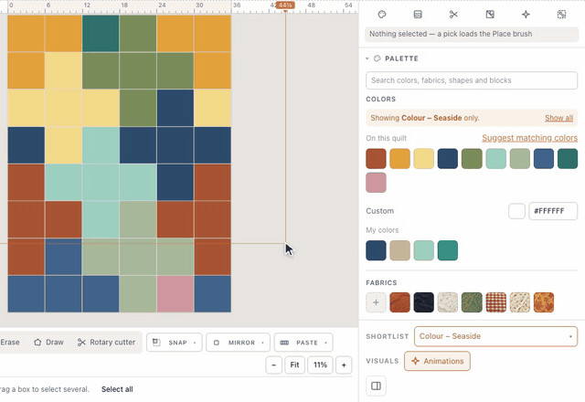Open the block pattern tab icon
This screenshot has height=402, width=585.
point(490,15)
